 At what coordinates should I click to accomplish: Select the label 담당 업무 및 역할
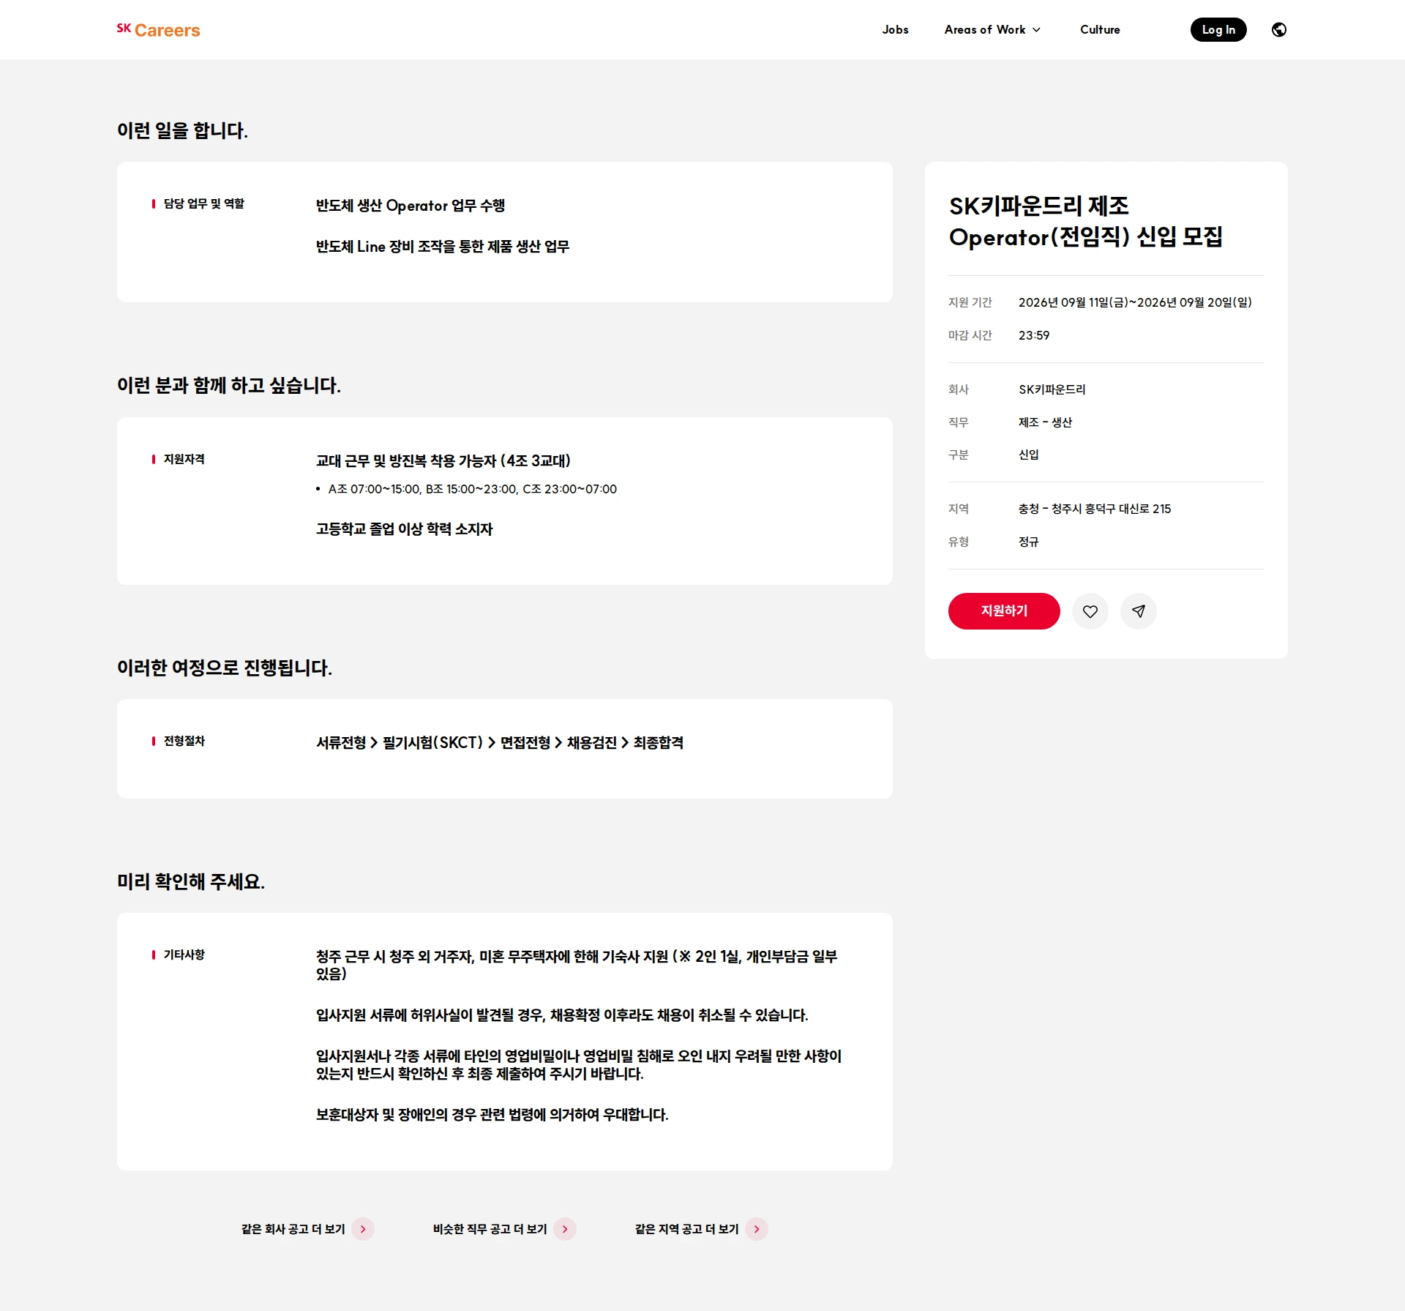click(204, 203)
